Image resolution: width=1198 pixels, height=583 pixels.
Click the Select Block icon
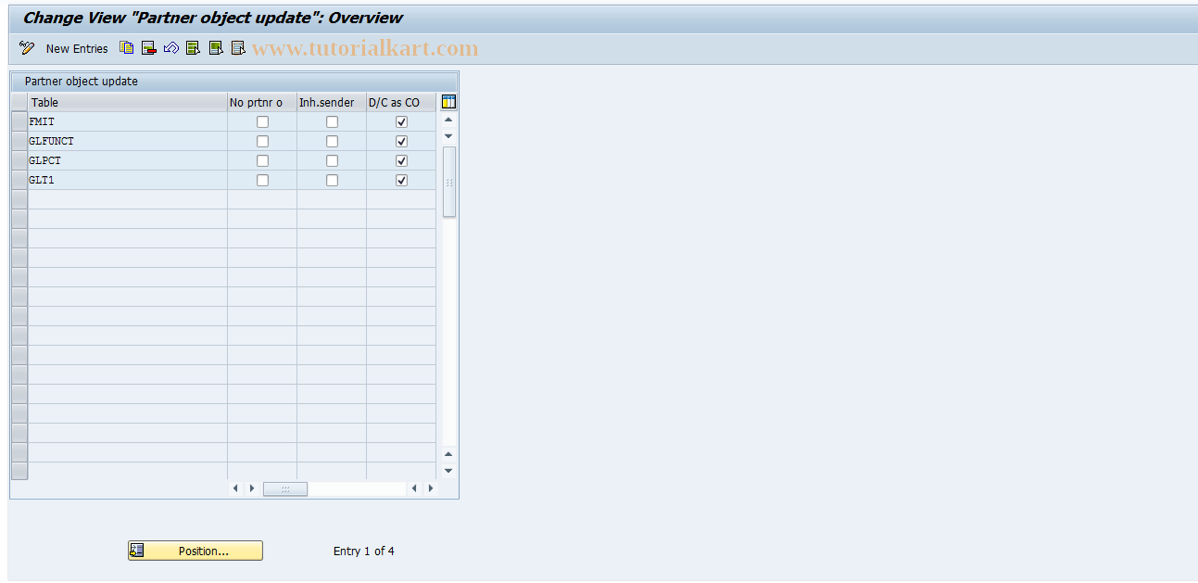[x=215, y=48]
